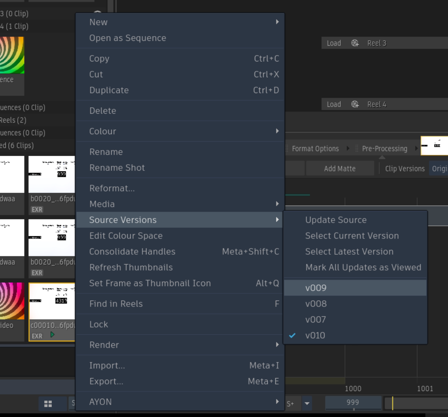Click the Reel 4 add-clip icon

(x=355, y=104)
